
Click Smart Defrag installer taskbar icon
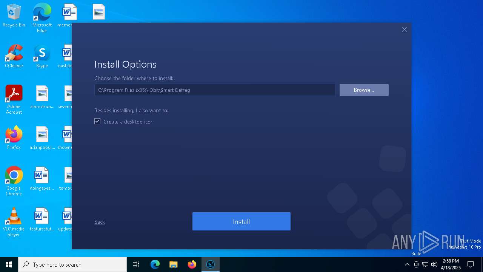(x=211, y=264)
